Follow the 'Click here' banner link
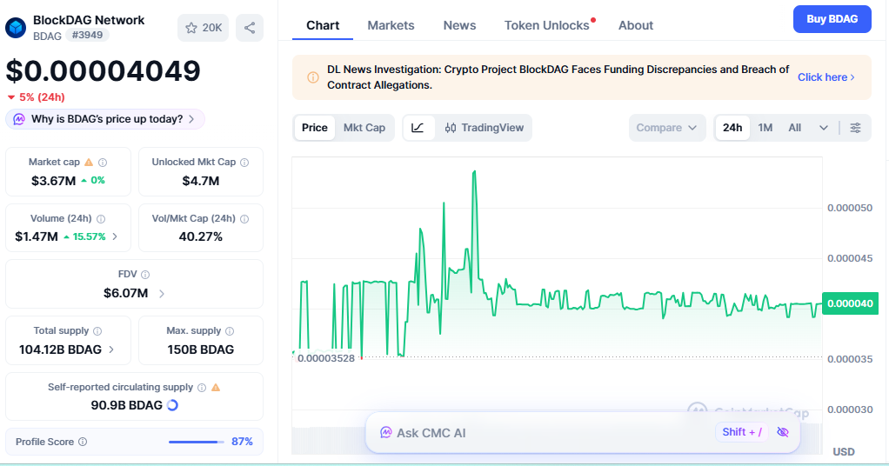Viewport: 889px width, 466px height. [826, 77]
